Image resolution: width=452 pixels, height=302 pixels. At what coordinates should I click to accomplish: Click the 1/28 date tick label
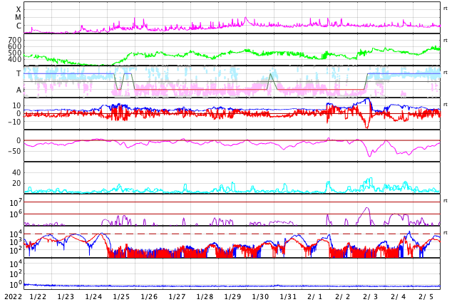(205, 296)
